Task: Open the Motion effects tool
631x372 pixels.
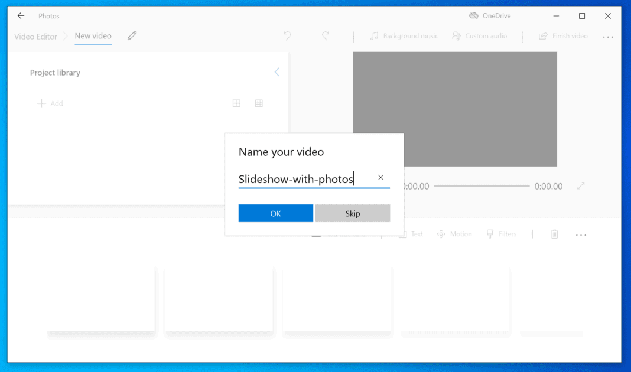Action: pyautogui.click(x=454, y=234)
